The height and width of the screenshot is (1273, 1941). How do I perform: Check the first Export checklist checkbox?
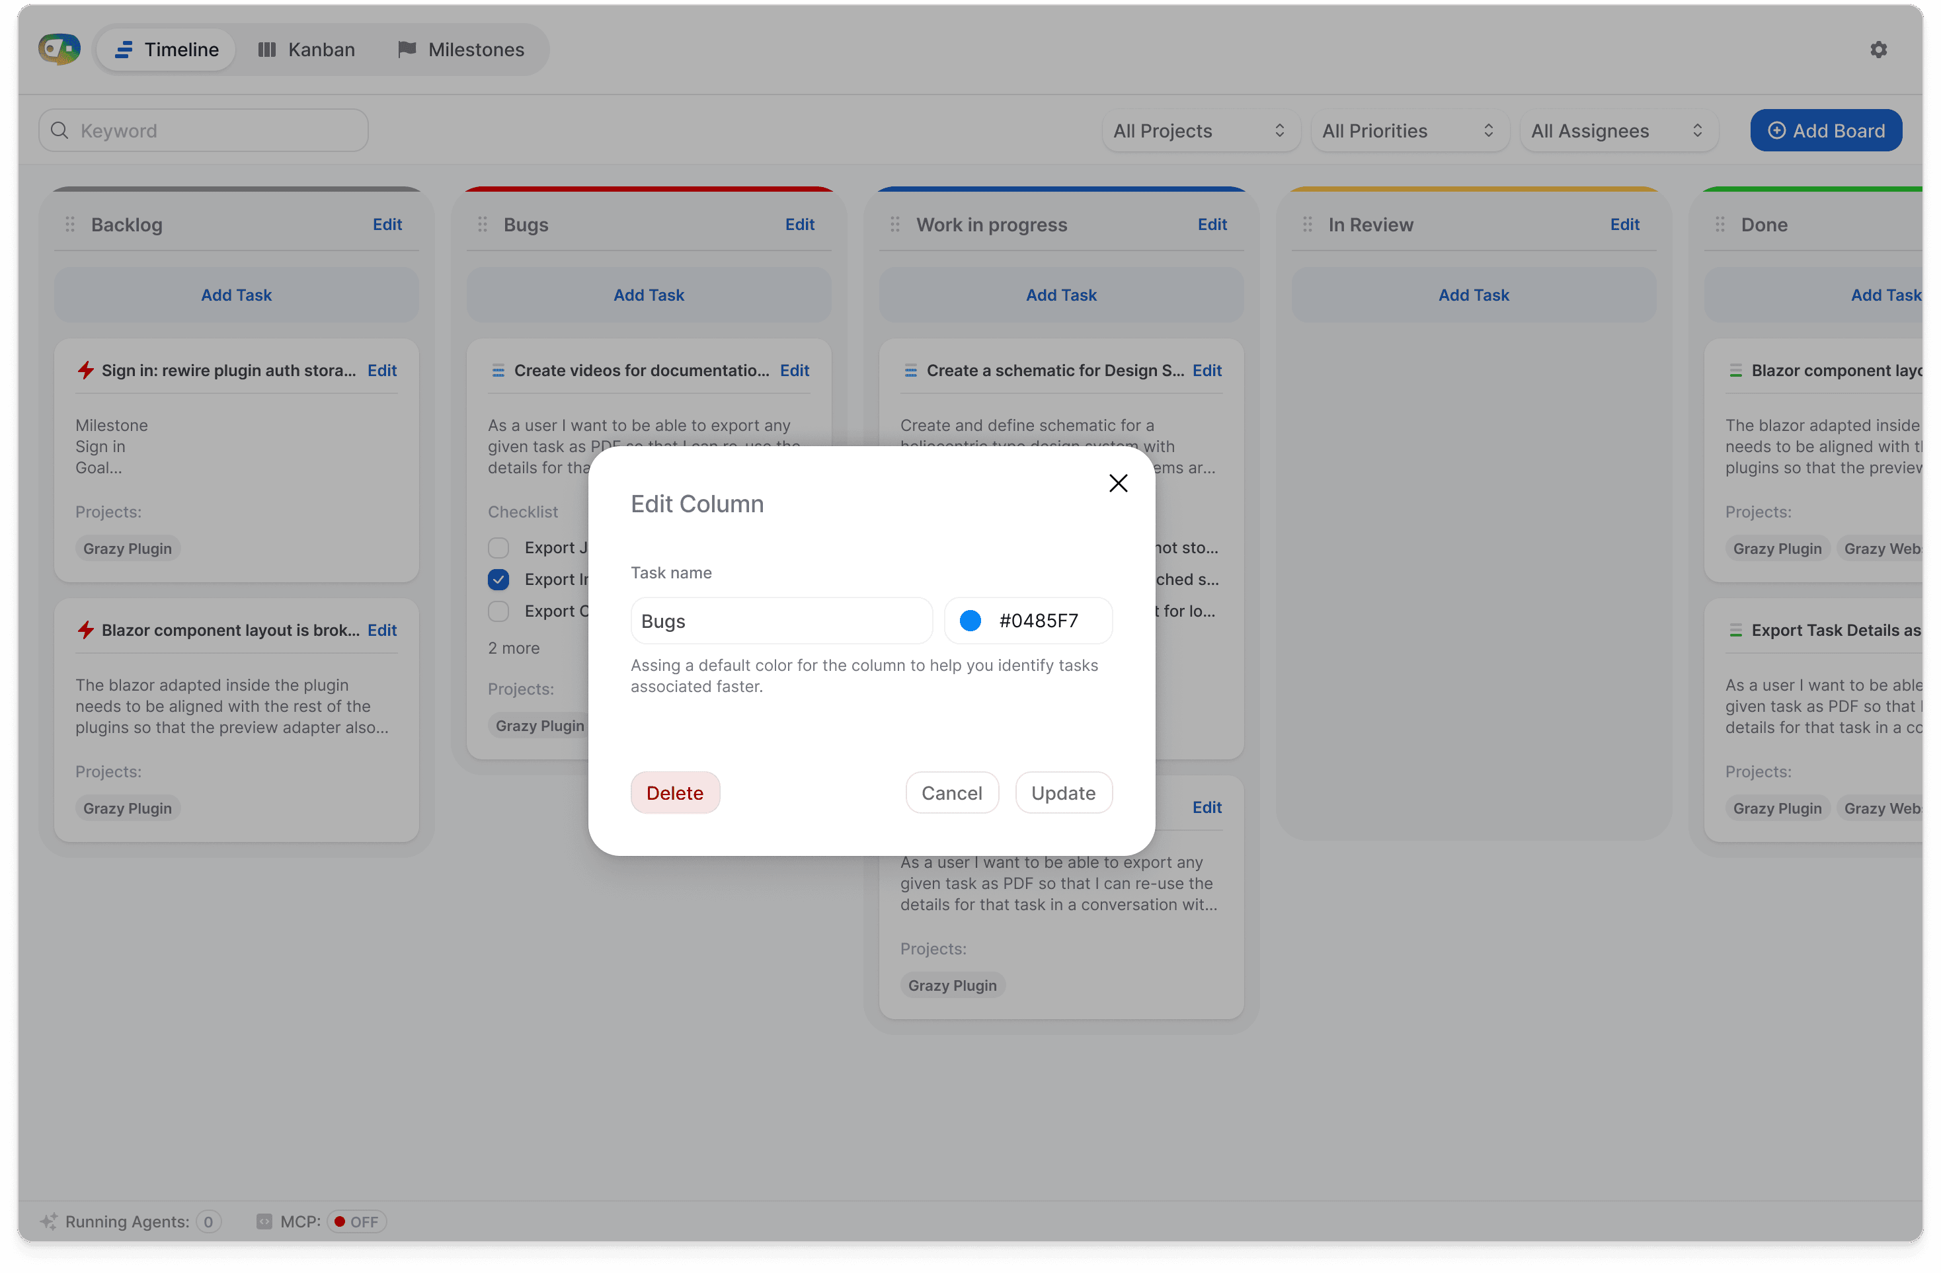click(498, 548)
